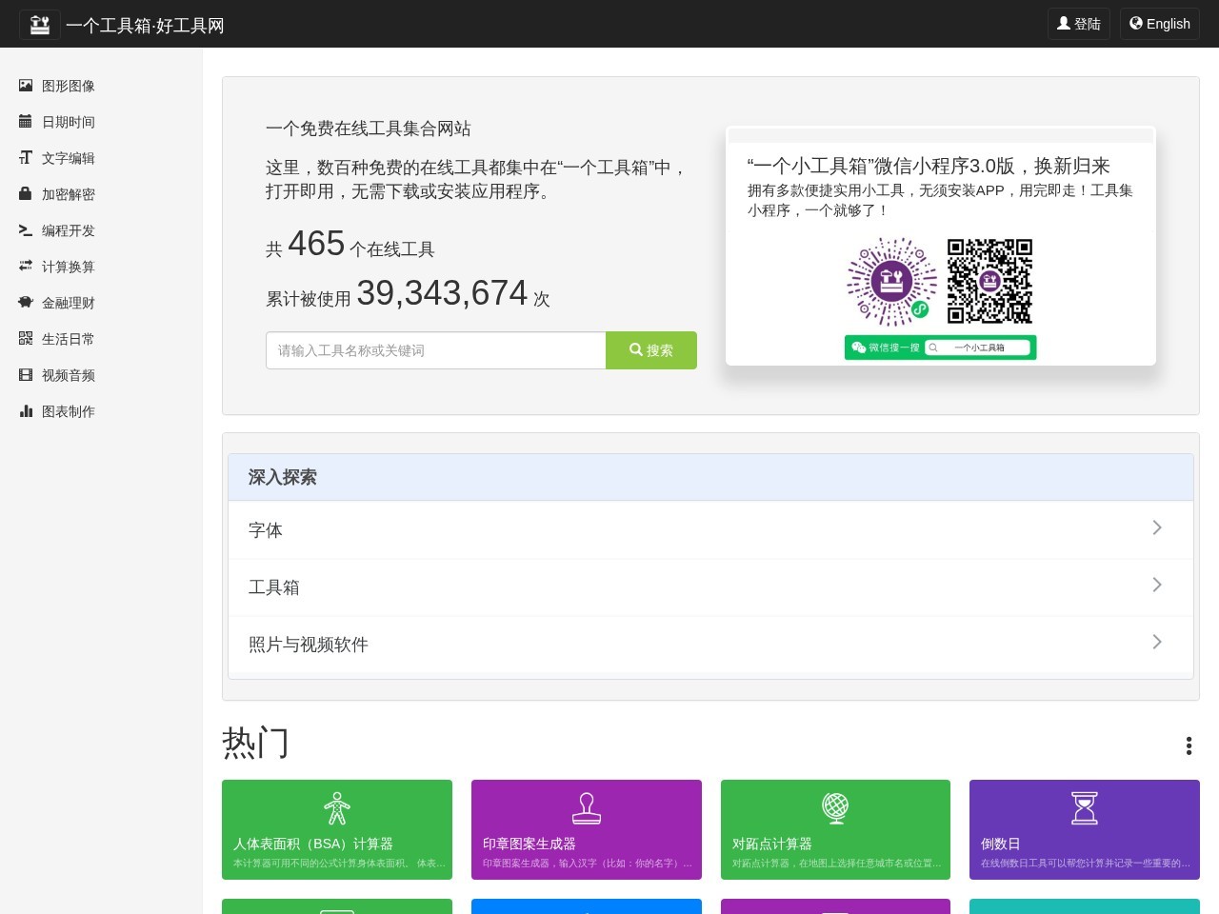Click the exchange arrows icon beside 计算换算
This screenshot has width=1219, height=914.
pos(26,266)
